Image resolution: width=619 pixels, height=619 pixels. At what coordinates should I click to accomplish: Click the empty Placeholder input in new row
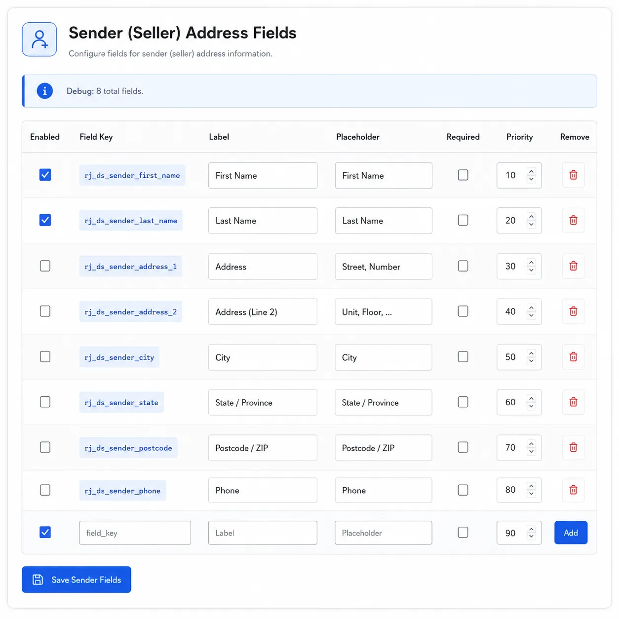click(x=384, y=533)
